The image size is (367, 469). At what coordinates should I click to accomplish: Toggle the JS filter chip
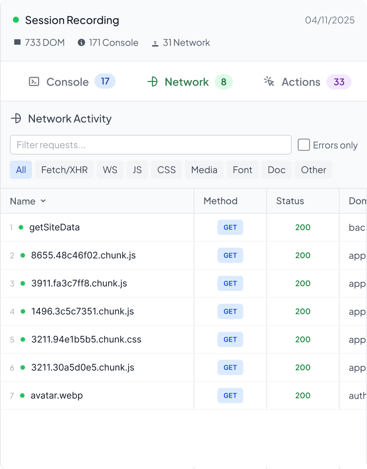pyautogui.click(x=137, y=170)
